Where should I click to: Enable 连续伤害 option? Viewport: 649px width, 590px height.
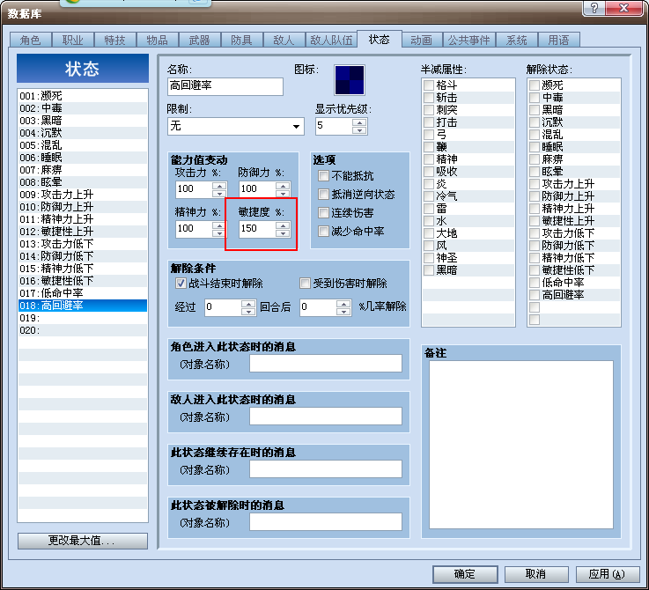click(323, 212)
